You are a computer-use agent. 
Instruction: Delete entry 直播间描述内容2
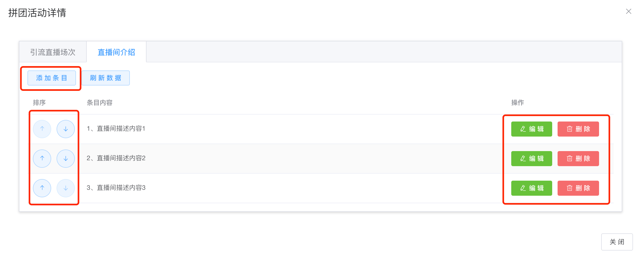[x=578, y=159]
